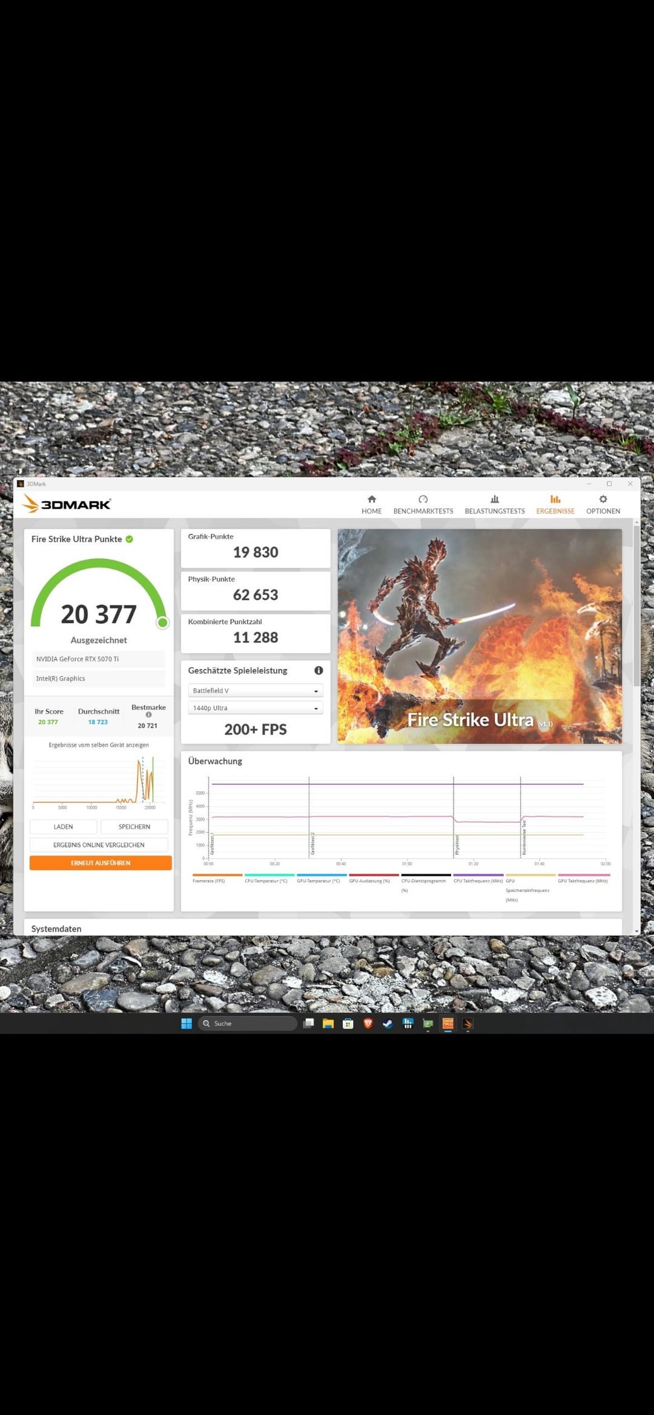This screenshot has height=1415, width=654.
Task: Click the Grafiktest 2 marker in the chart
Action: [312, 843]
